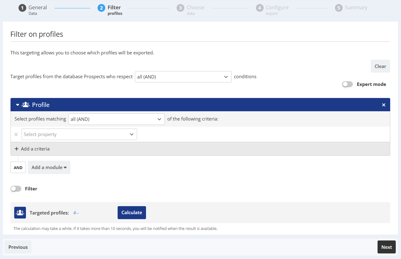Expand the Add a module menu

pyautogui.click(x=49, y=168)
